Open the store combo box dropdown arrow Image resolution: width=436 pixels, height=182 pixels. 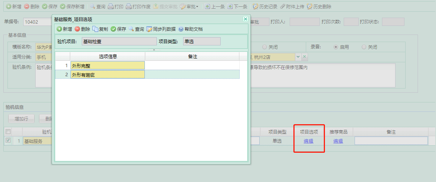(x=298, y=57)
